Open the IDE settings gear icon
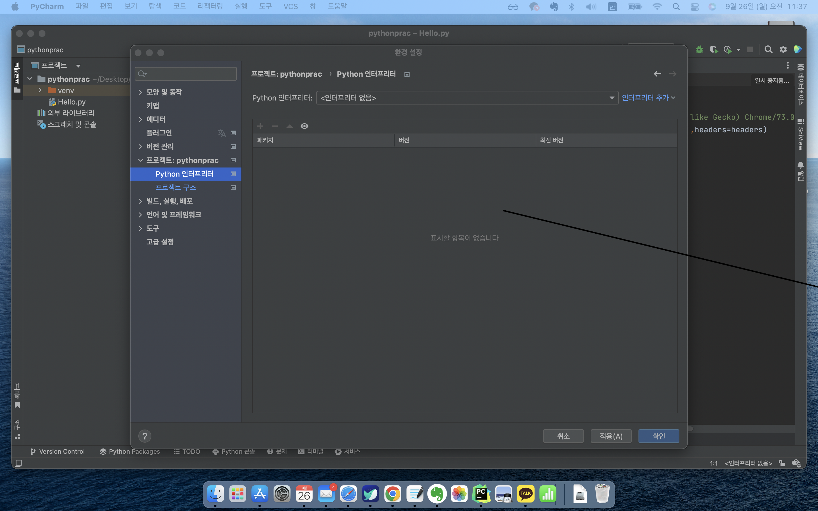Image resolution: width=818 pixels, height=511 pixels. [783, 50]
